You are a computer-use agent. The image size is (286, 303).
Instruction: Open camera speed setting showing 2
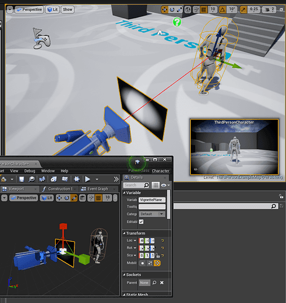pyautogui.click(x=269, y=10)
